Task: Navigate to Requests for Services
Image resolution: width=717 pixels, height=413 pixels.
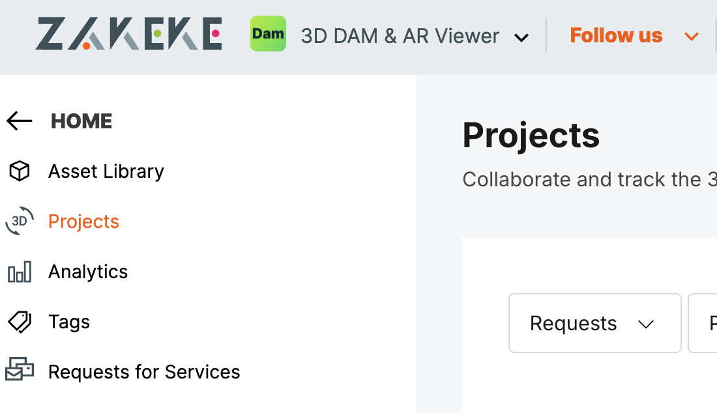Action: (144, 372)
